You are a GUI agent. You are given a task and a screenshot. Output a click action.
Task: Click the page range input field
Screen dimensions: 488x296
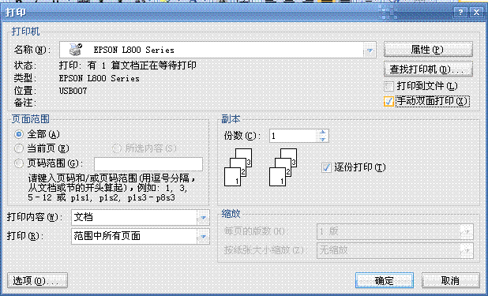point(148,163)
